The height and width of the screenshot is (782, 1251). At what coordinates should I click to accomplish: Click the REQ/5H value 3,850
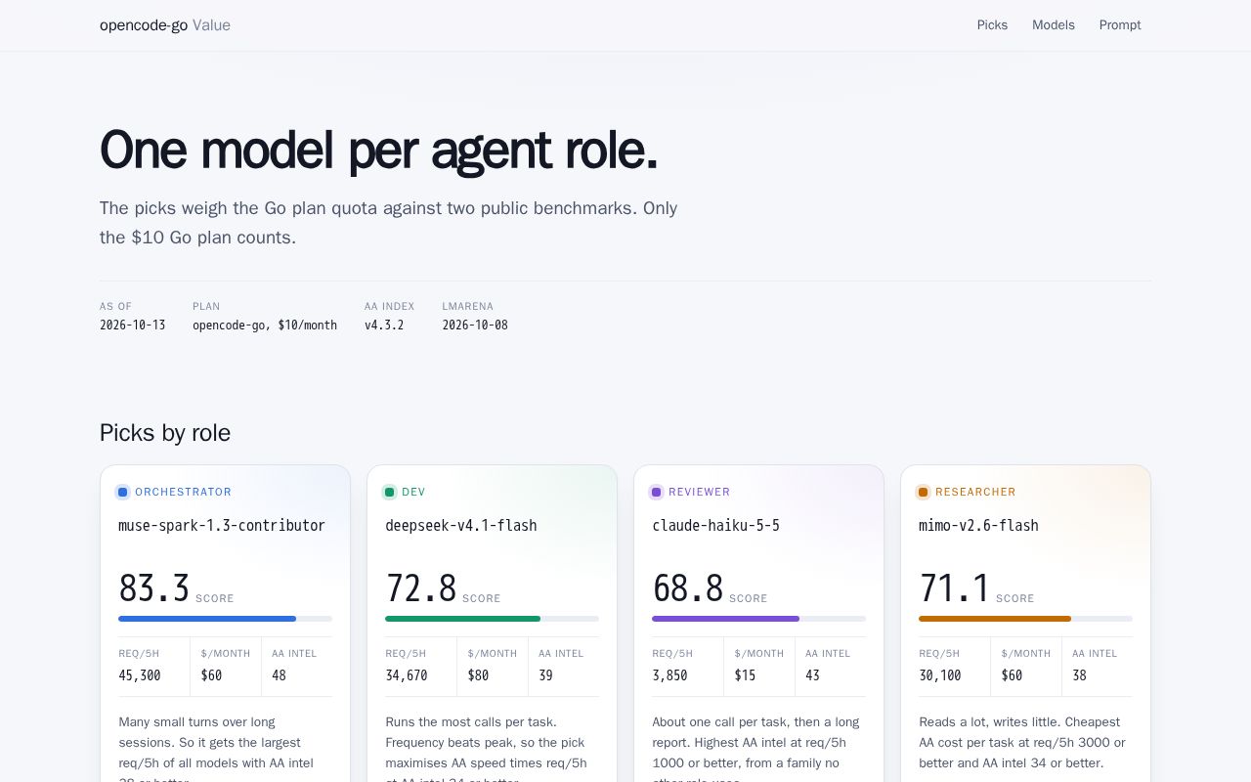[670, 675]
